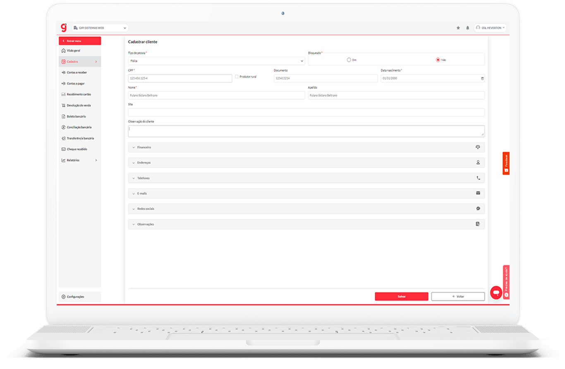Expand the Observações section

click(x=306, y=224)
